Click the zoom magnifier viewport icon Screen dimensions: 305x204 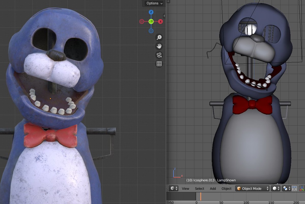click(159, 37)
